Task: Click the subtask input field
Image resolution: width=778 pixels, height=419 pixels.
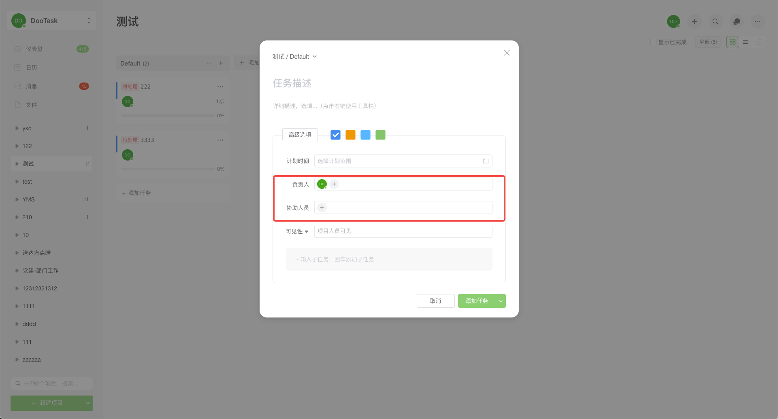Action: pyautogui.click(x=389, y=259)
